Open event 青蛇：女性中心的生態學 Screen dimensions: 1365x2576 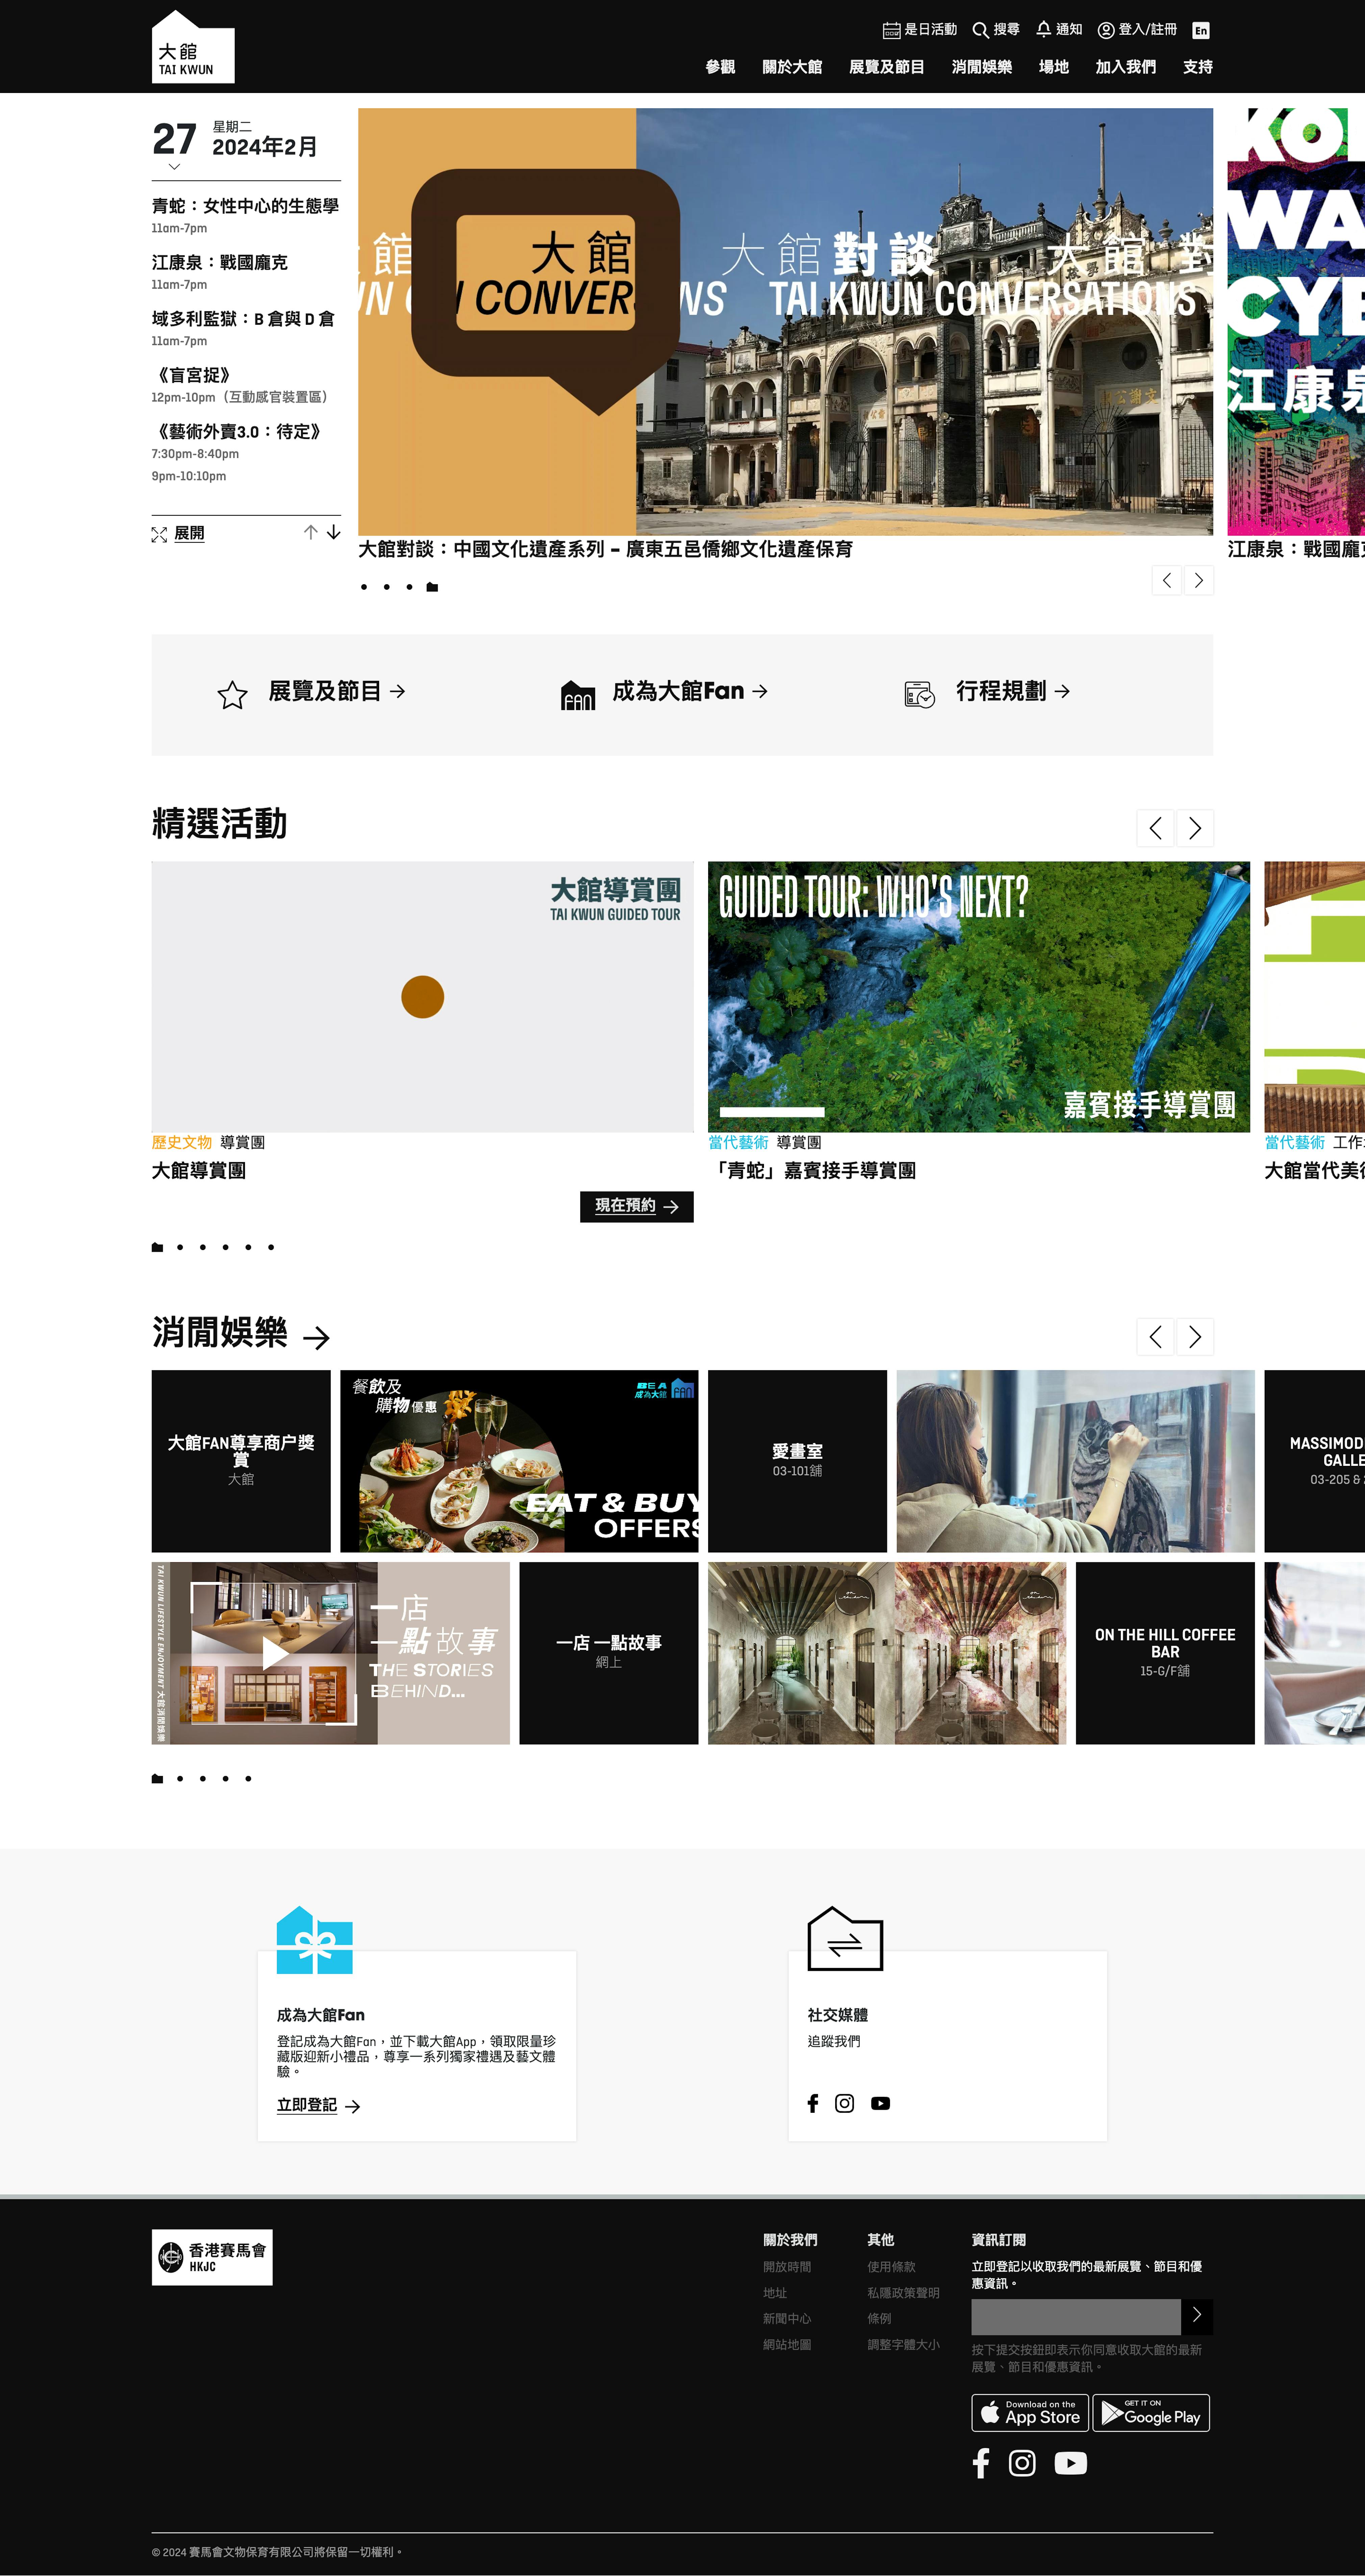(245, 206)
